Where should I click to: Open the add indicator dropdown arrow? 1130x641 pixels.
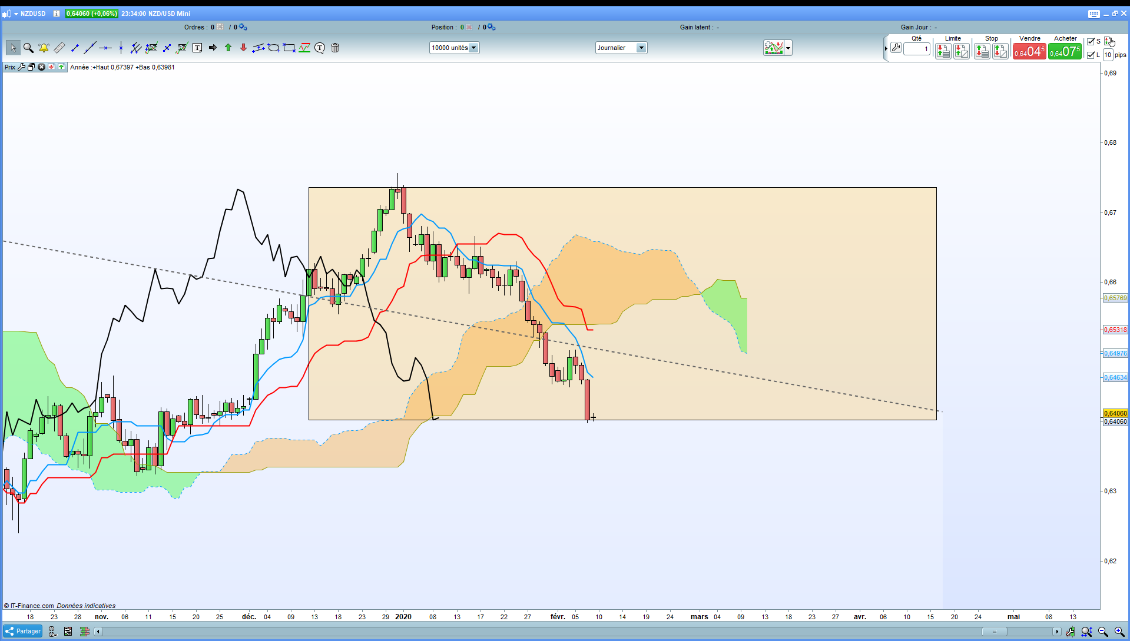click(788, 48)
